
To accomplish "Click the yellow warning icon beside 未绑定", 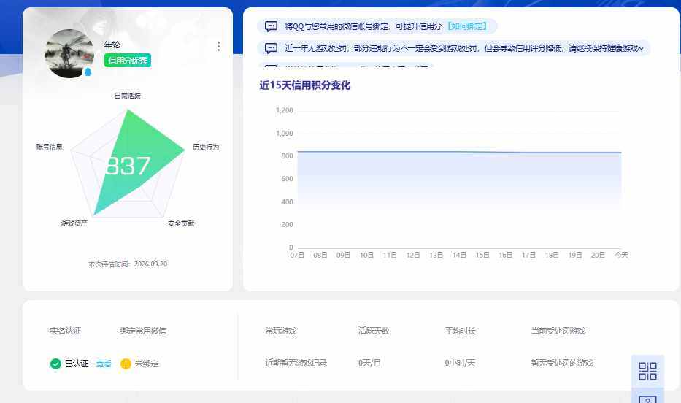I will tap(126, 364).
